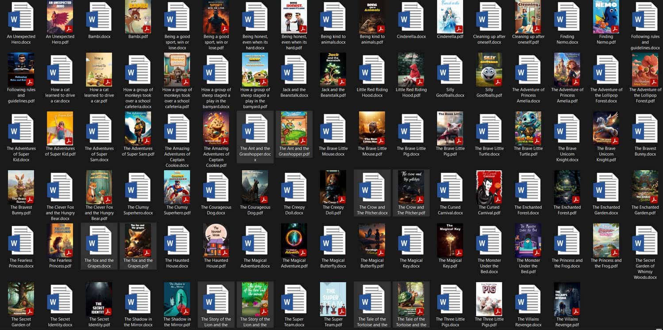The height and width of the screenshot is (330, 663).
Task: Click Little Red Riding Hood.pdf thumbnail
Action: tap(411, 70)
